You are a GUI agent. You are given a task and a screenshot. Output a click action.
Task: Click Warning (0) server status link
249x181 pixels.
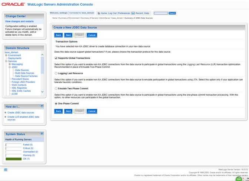[29, 155]
